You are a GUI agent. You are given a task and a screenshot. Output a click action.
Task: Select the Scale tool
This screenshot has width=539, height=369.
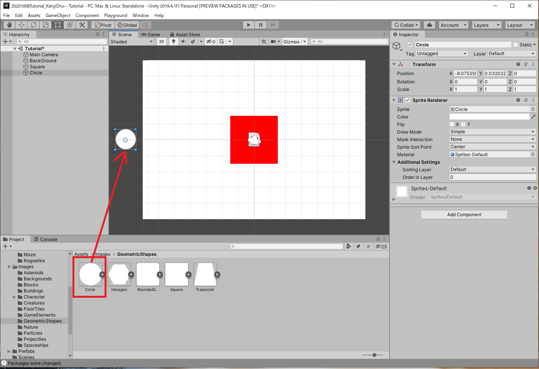[x=46, y=25]
